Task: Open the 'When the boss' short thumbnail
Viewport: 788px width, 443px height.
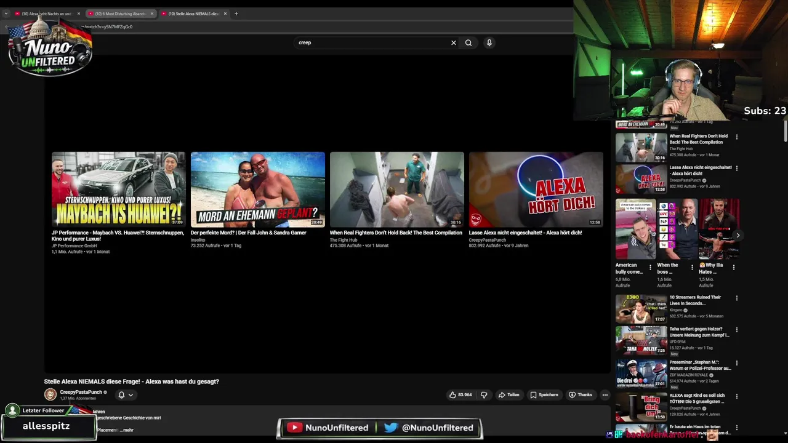Action: coord(677,229)
